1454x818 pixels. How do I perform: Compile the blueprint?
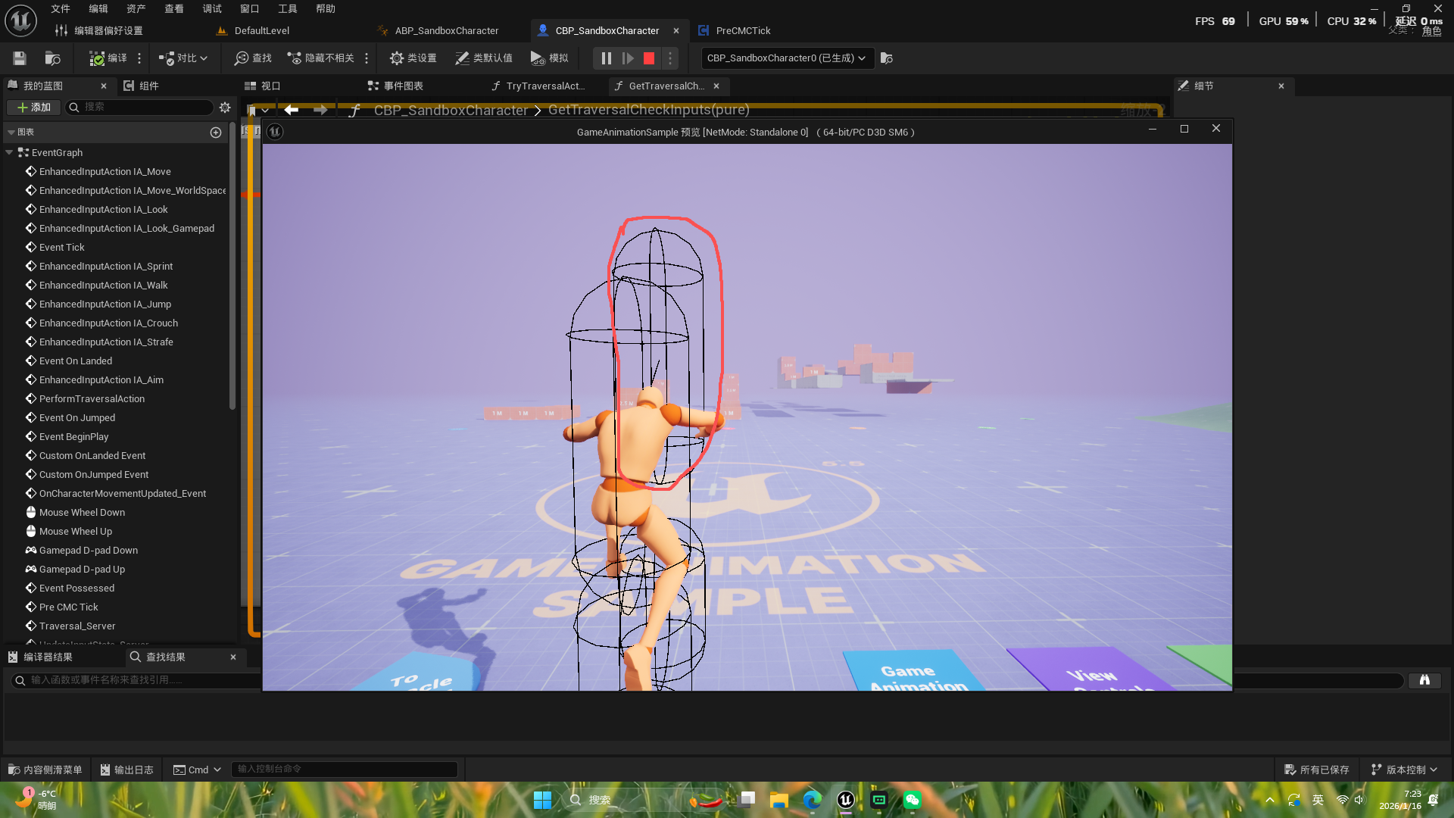(108, 58)
